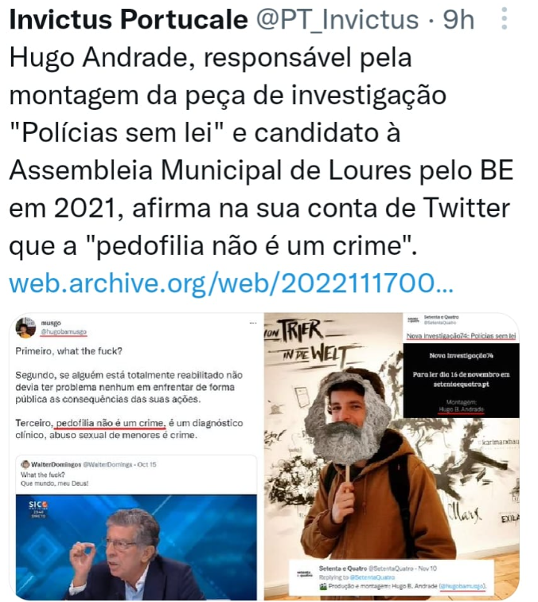The width and height of the screenshot is (538, 602).
Task: Open the @PT_Invictus handle
Action: [337, 19]
